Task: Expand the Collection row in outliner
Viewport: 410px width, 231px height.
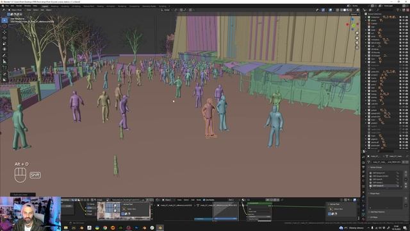Action: pyautogui.click(x=366, y=17)
